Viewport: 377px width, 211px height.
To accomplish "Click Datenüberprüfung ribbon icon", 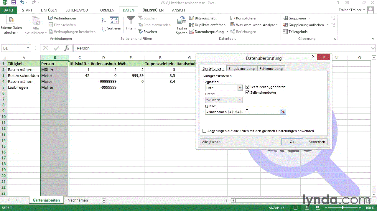I will pos(192,32).
